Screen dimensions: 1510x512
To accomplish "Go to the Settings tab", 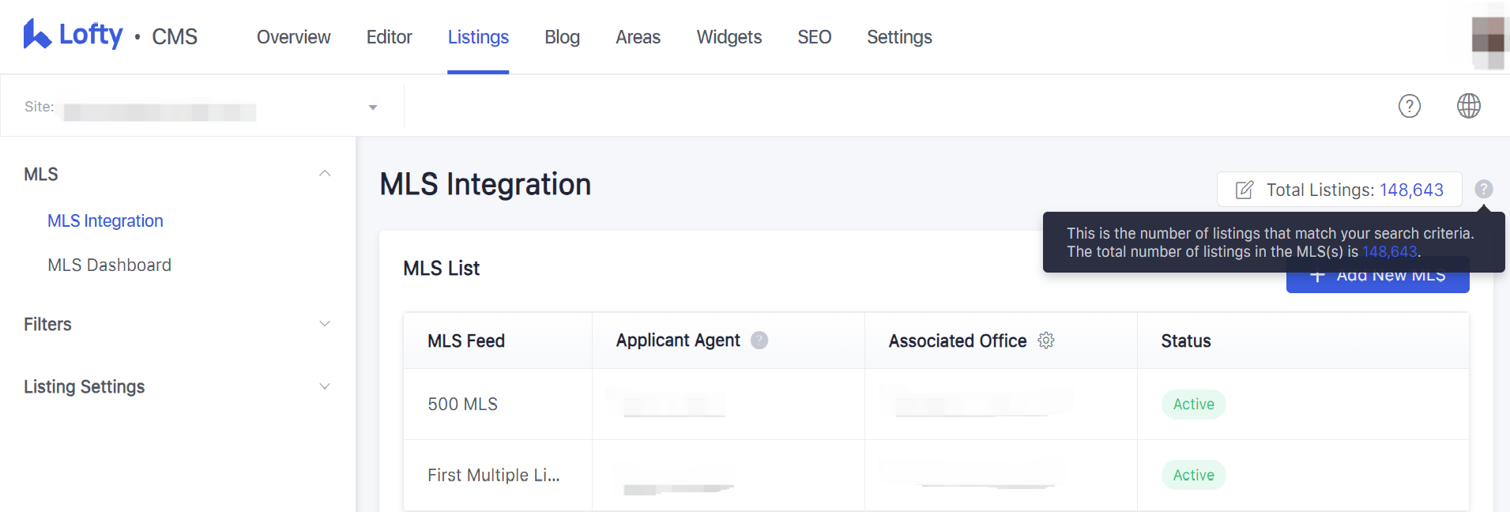I will (x=899, y=37).
